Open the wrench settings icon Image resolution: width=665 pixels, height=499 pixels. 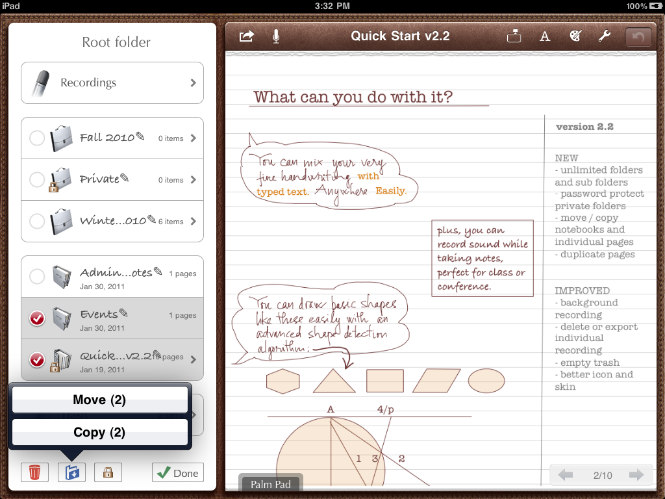605,36
